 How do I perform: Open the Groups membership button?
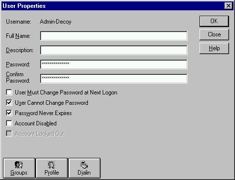click(x=19, y=168)
